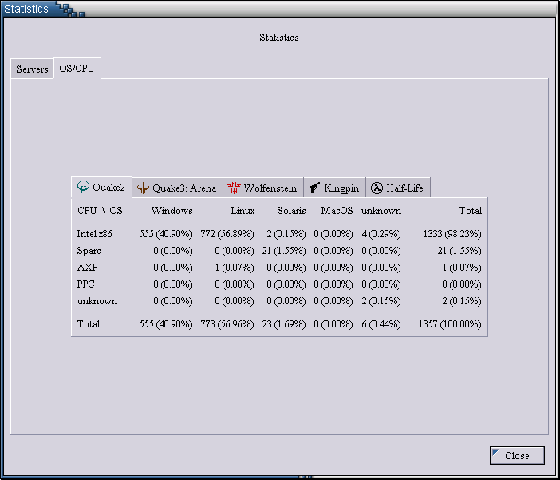Click the 6 (0.44%) unknown total
This screenshot has height=480, width=560.
click(381, 324)
